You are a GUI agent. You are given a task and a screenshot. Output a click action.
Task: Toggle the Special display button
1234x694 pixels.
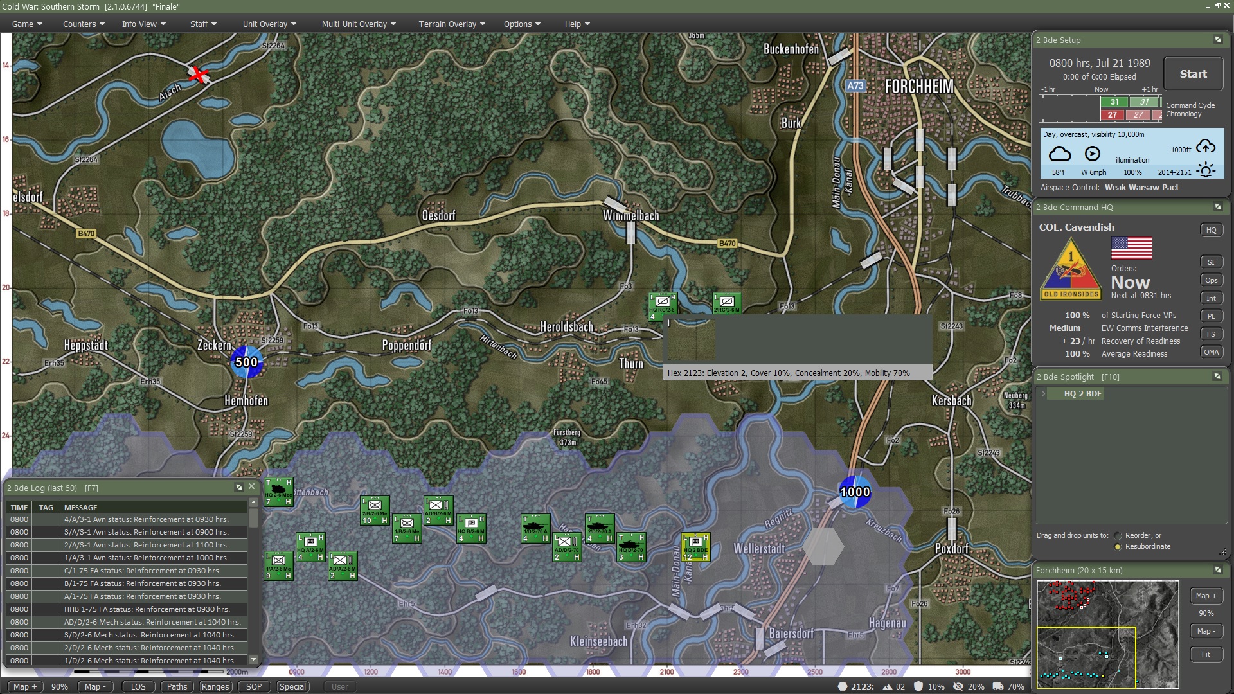click(292, 686)
